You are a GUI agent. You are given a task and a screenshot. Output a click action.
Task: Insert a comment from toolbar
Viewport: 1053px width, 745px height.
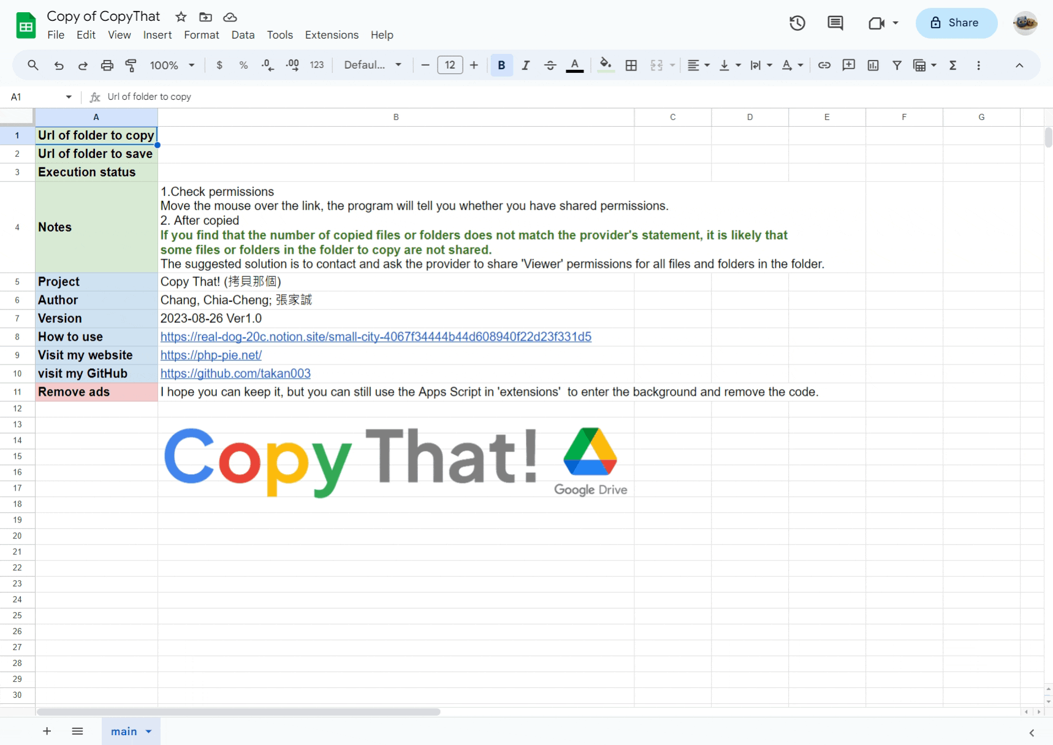[x=849, y=65]
